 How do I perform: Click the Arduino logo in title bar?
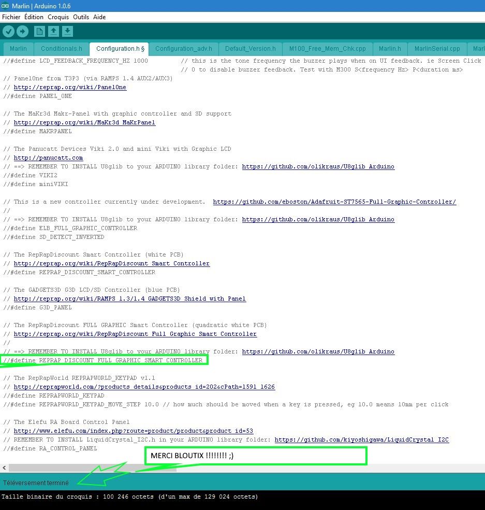click(x=5, y=6)
